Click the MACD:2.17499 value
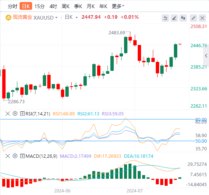Image resolution: width=209 pixels, height=195 pixels. 76,156
